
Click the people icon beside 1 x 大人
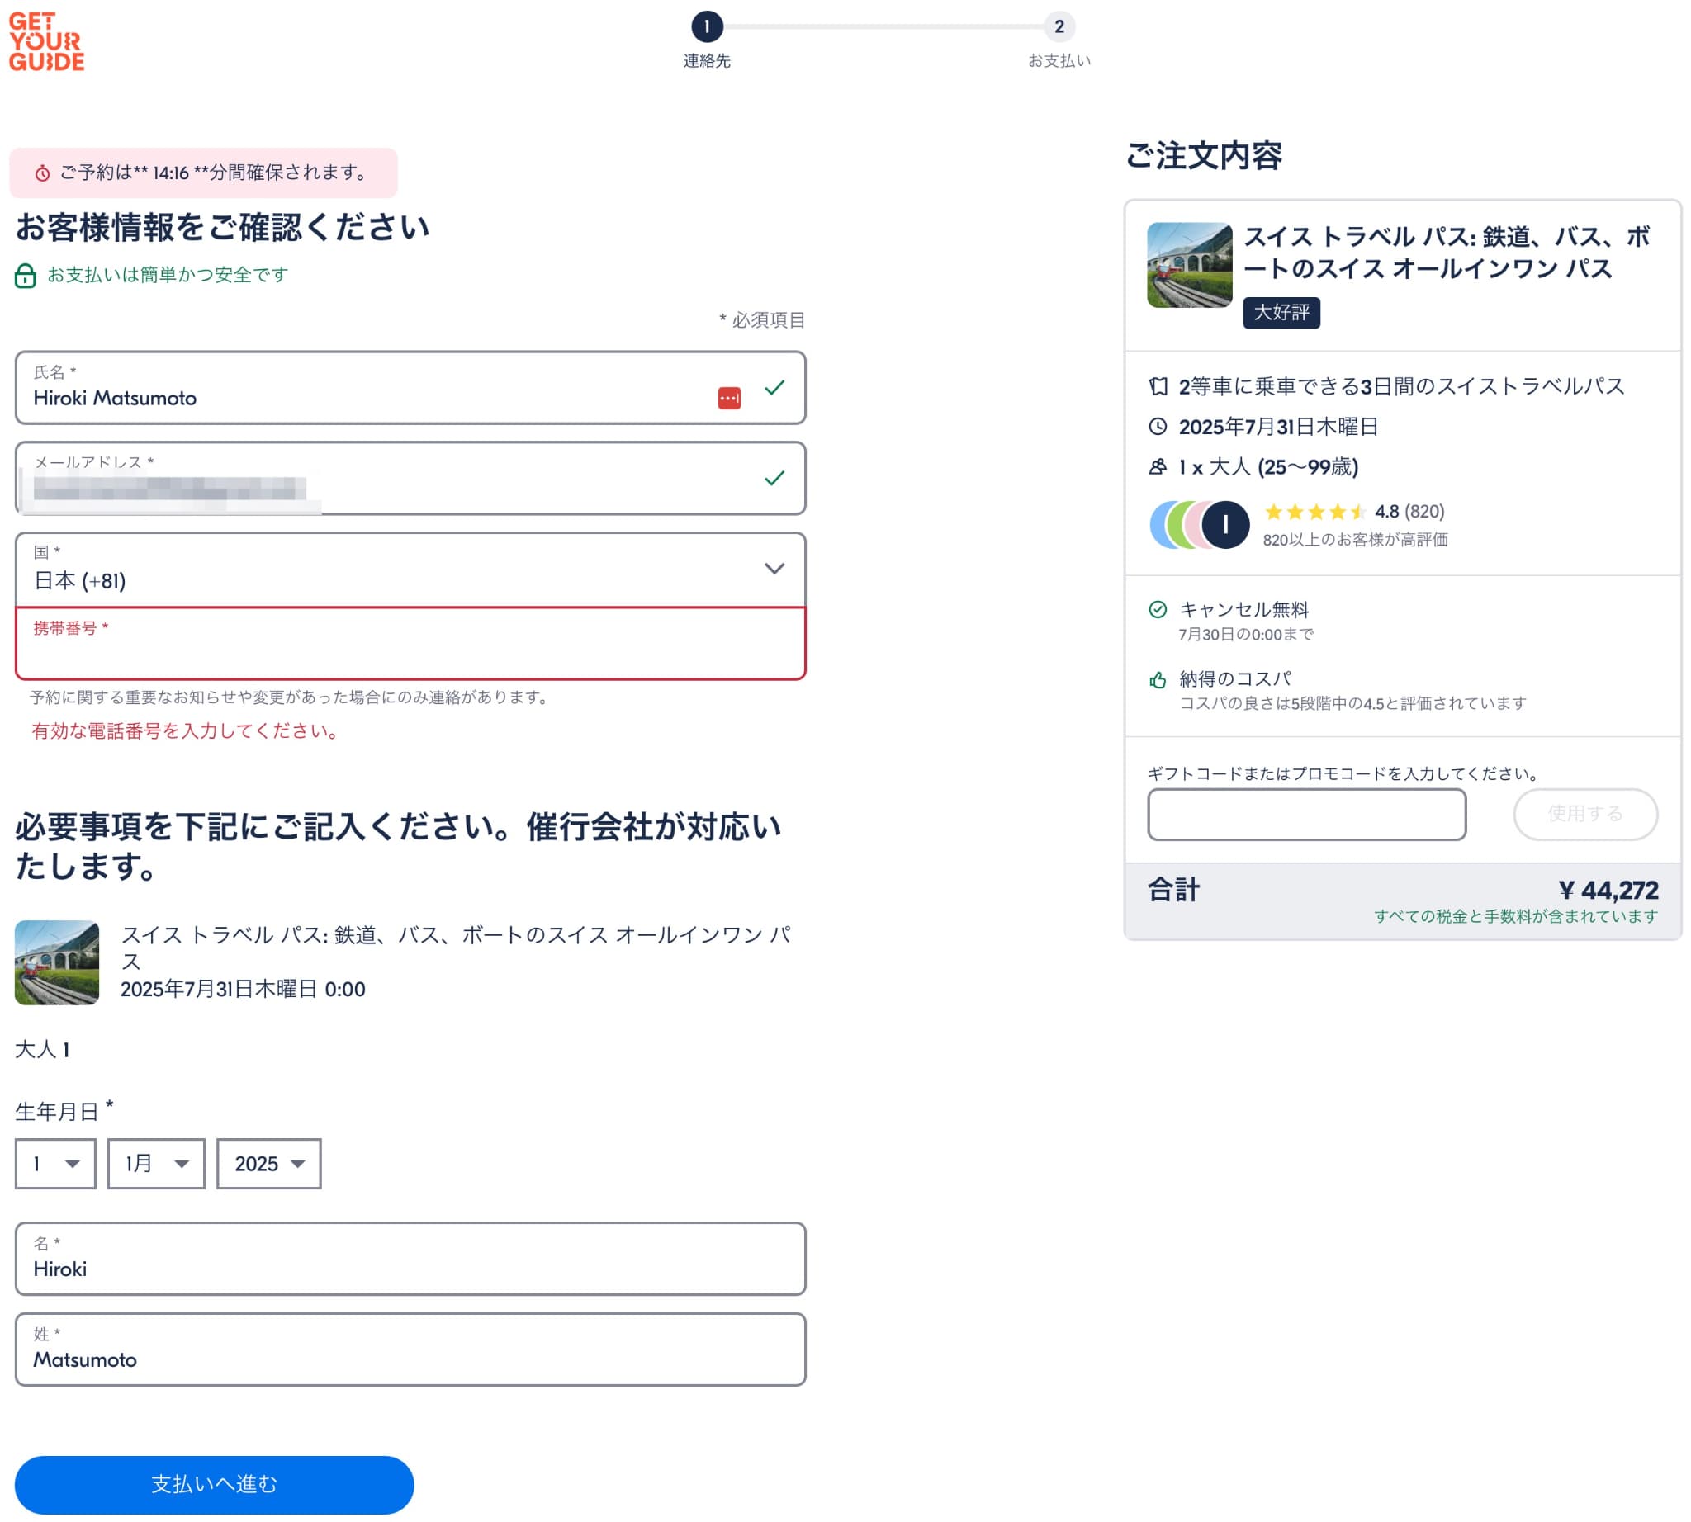point(1157,466)
